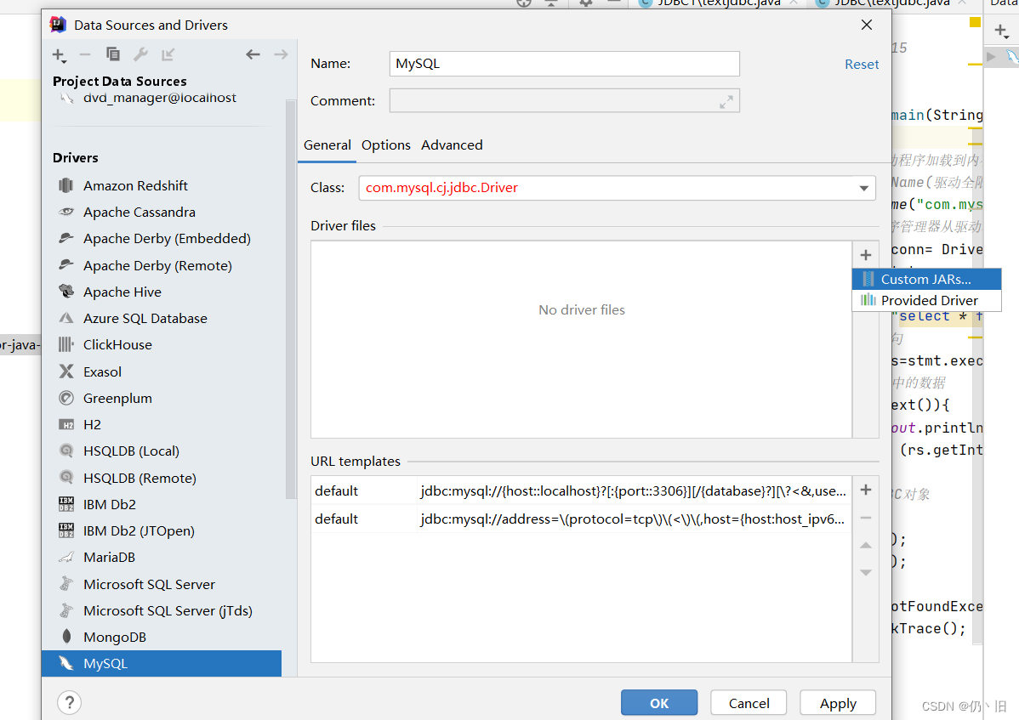
Task: Select IBM Db2 (JTOpen) driver
Action: click(161, 531)
